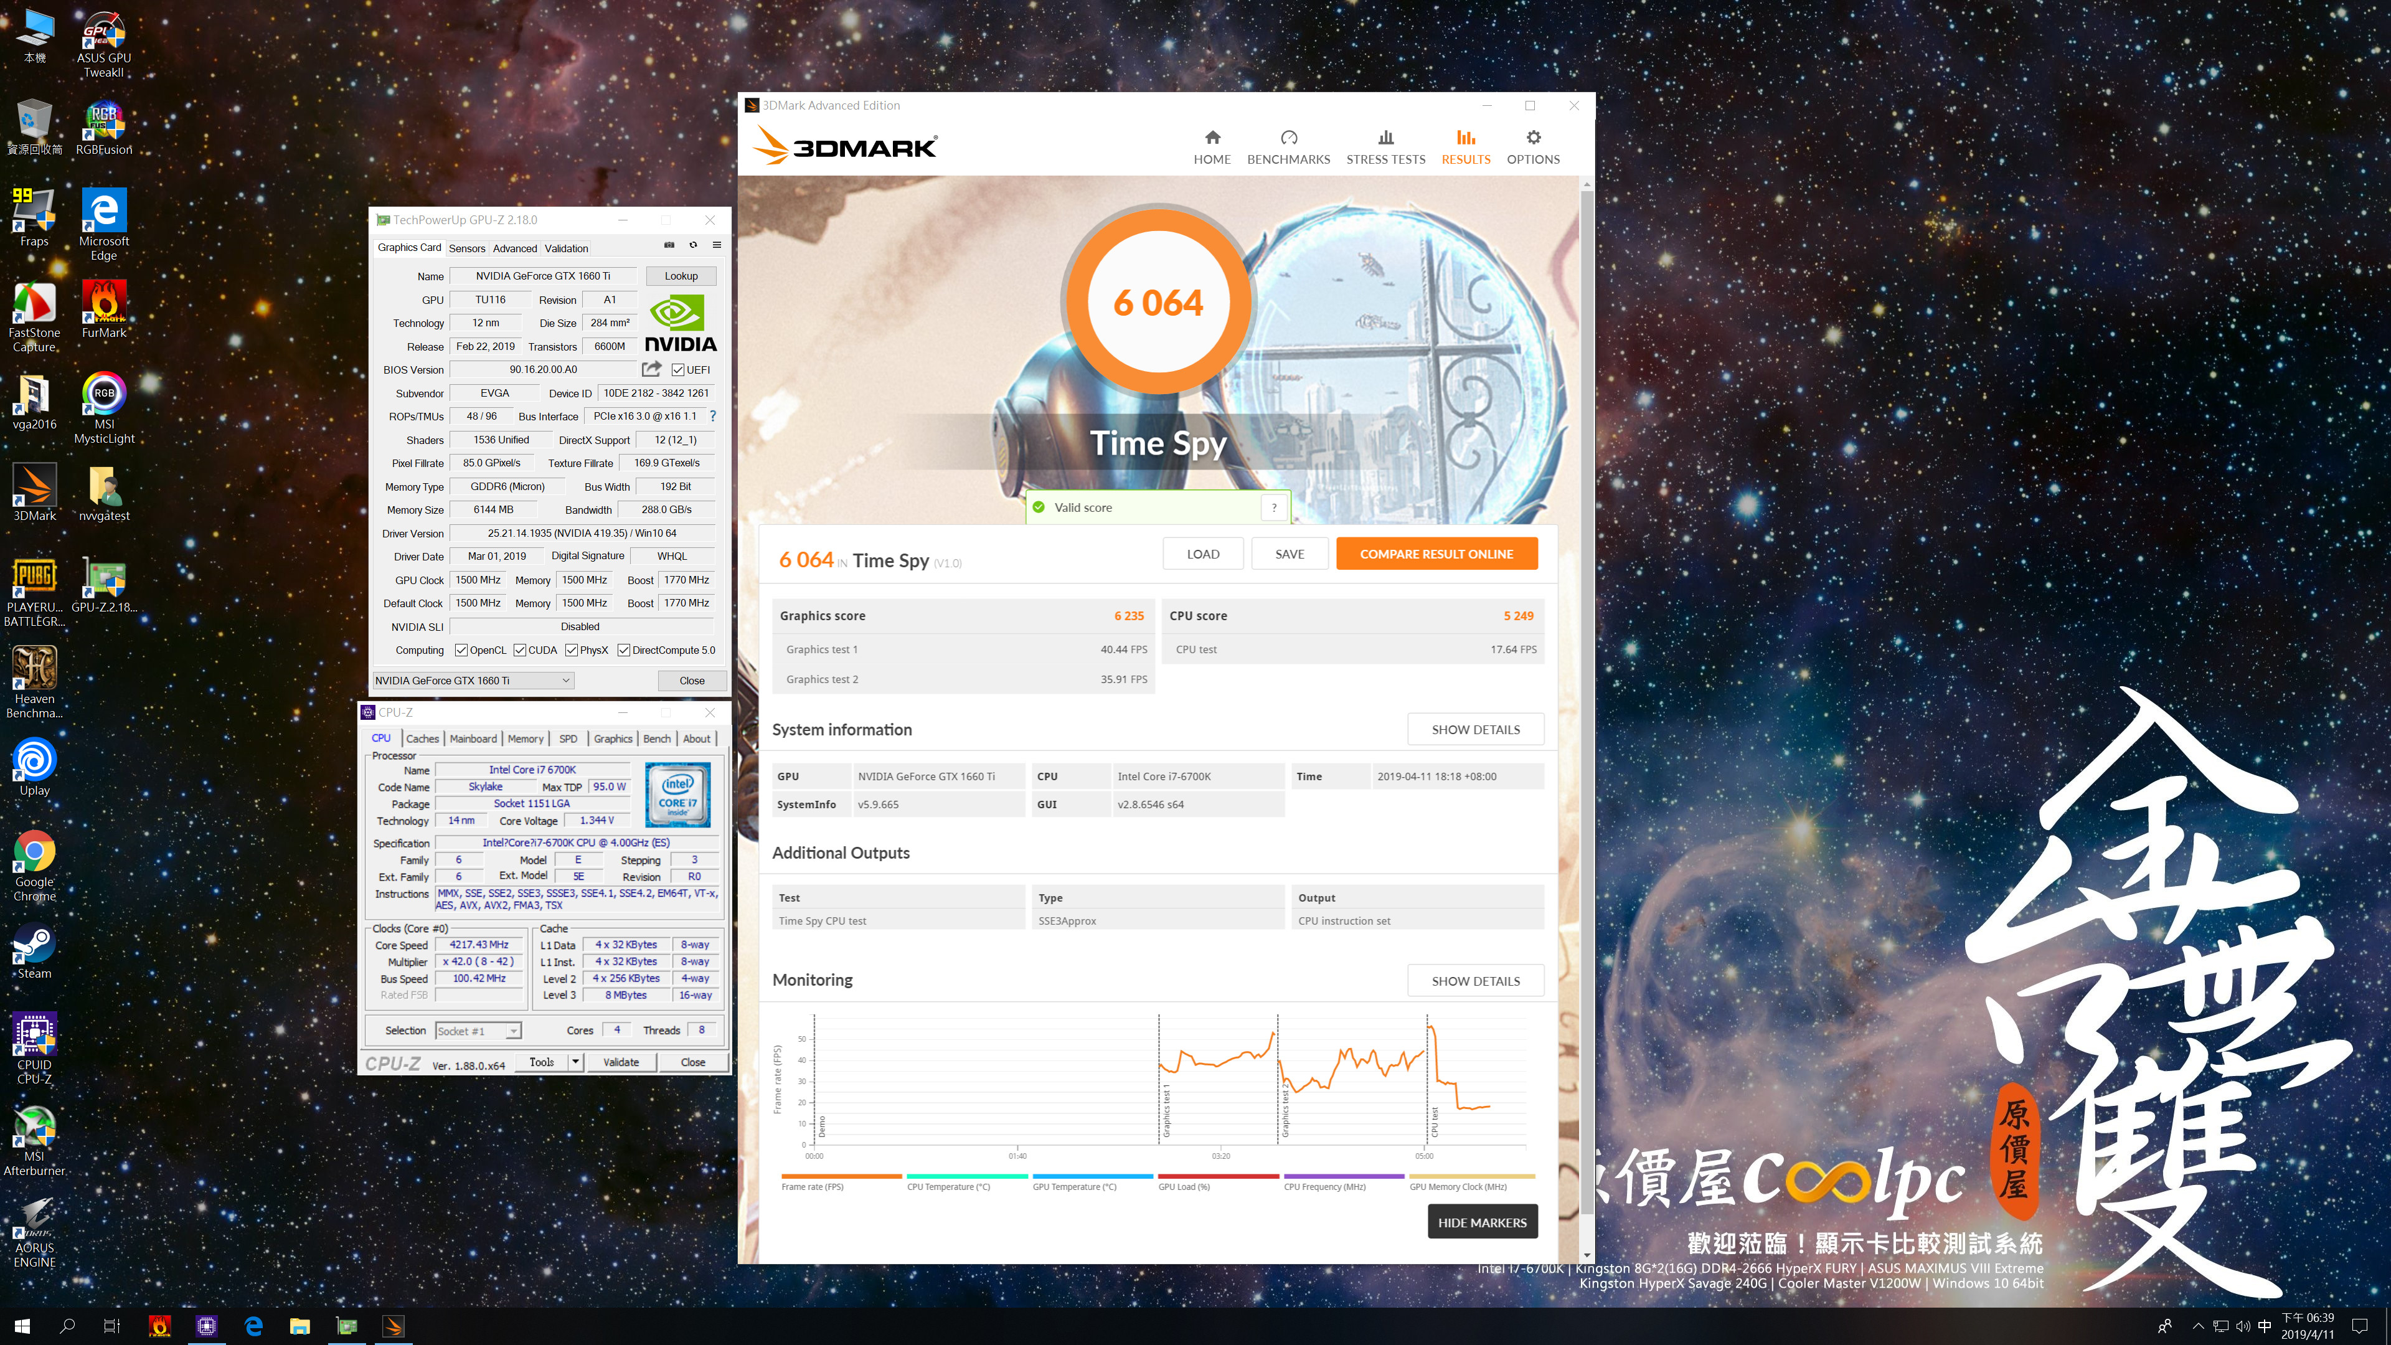Click the CPU test chart marker
The image size is (2391, 1345).
coord(1434,1121)
